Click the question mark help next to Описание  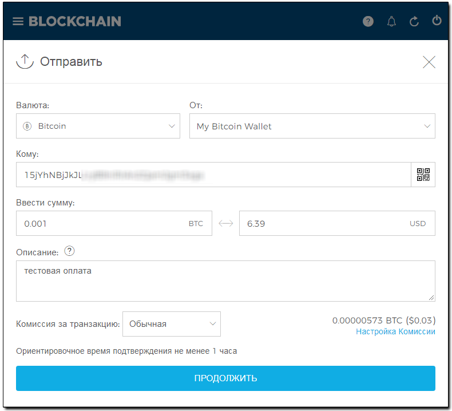click(69, 251)
